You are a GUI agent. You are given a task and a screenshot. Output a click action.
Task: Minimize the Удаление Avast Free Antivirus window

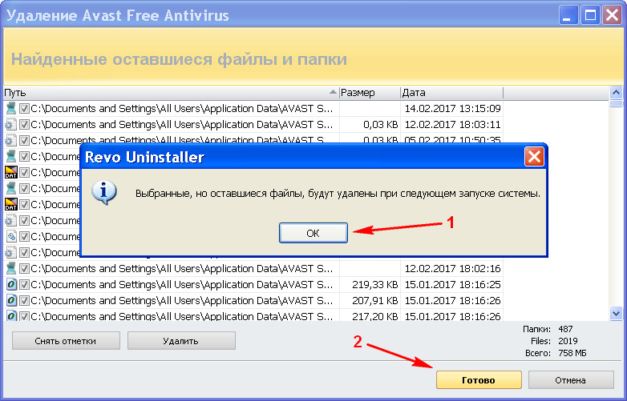tap(568, 15)
